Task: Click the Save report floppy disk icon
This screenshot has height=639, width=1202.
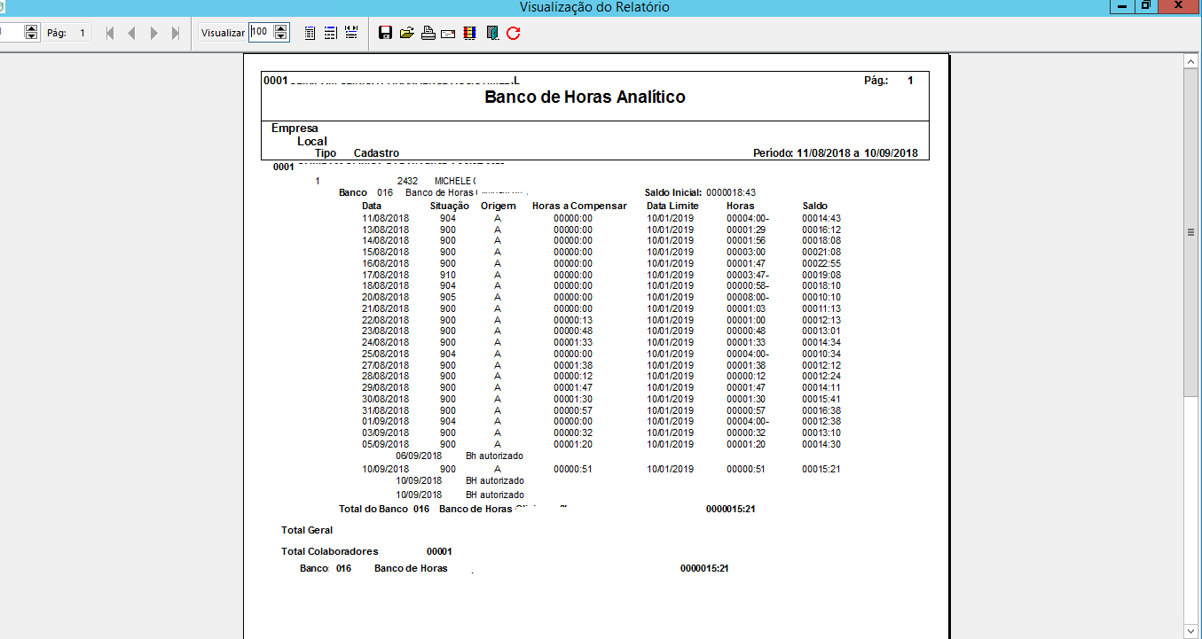Action: 385,33
